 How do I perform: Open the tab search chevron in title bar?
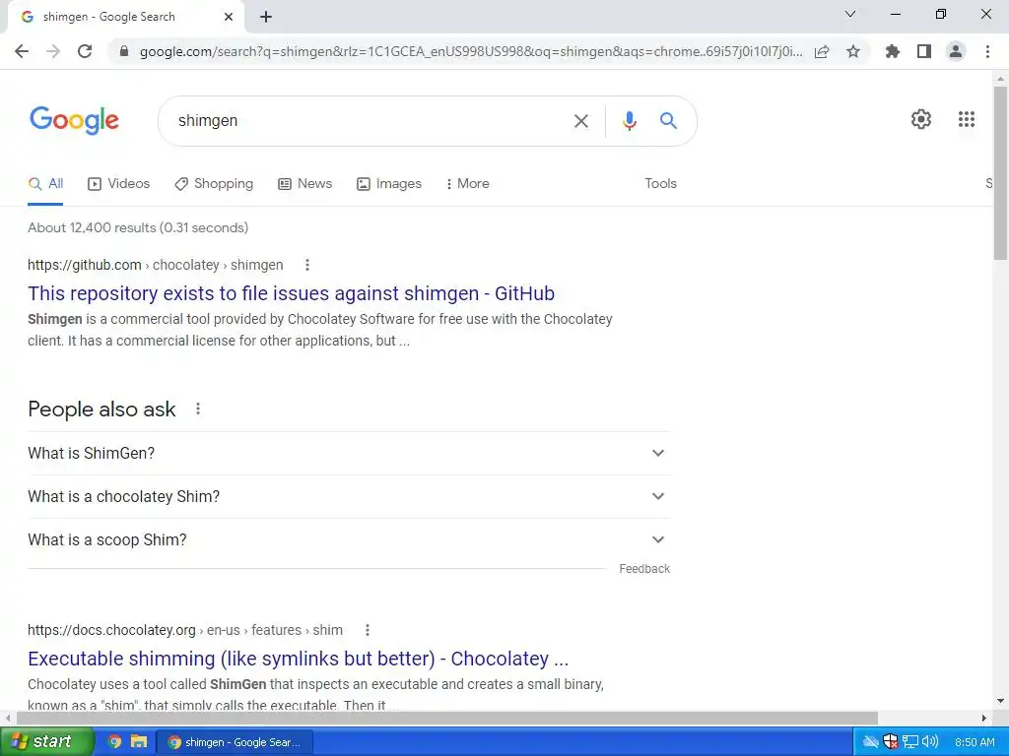pyautogui.click(x=850, y=14)
